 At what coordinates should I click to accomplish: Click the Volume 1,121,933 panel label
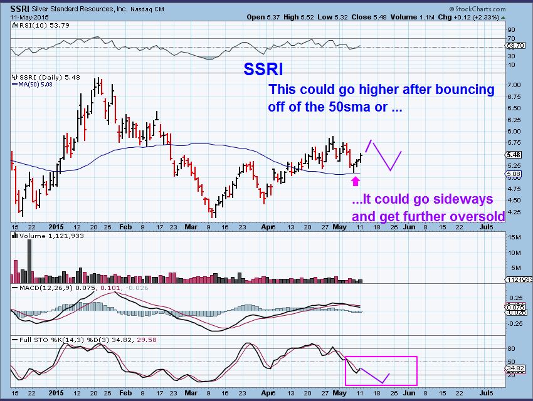coord(51,236)
